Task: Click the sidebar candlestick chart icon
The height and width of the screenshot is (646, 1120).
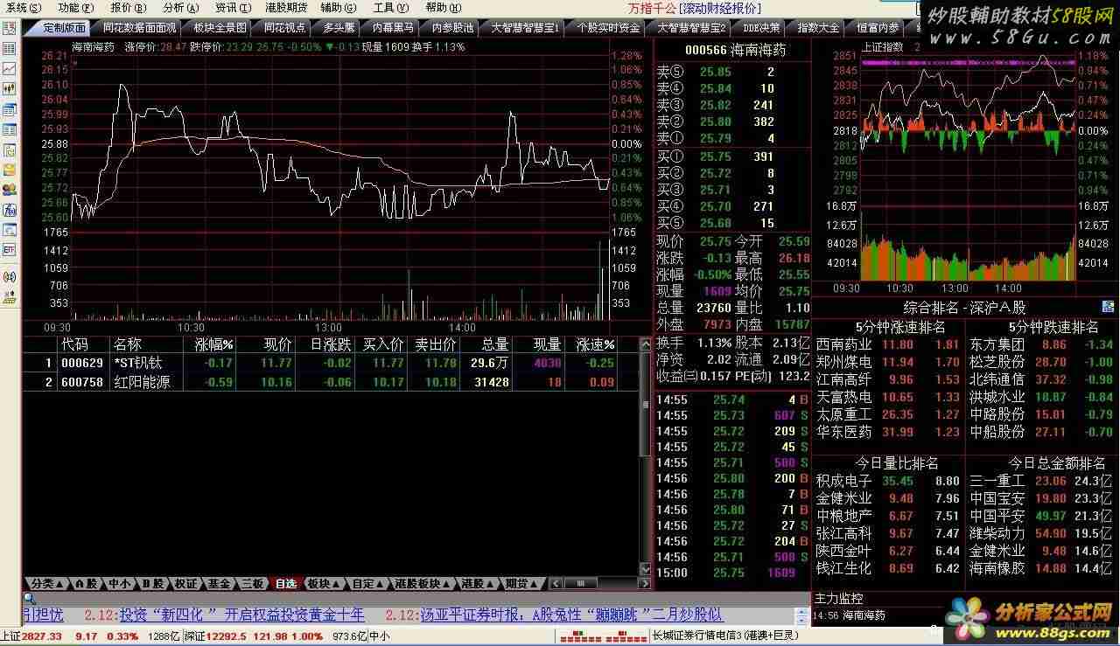Action: tap(10, 88)
